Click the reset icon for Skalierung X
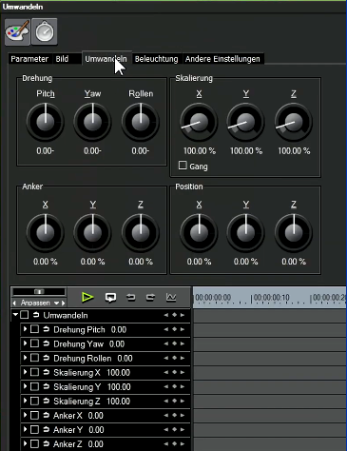The image size is (347, 451). (47, 372)
